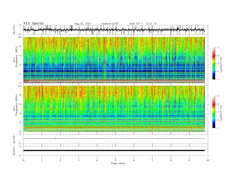Screen dimensions: 234x180
Task: Click the '0' tick on time axis
Action: pyautogui.click(x=23, y=160)
